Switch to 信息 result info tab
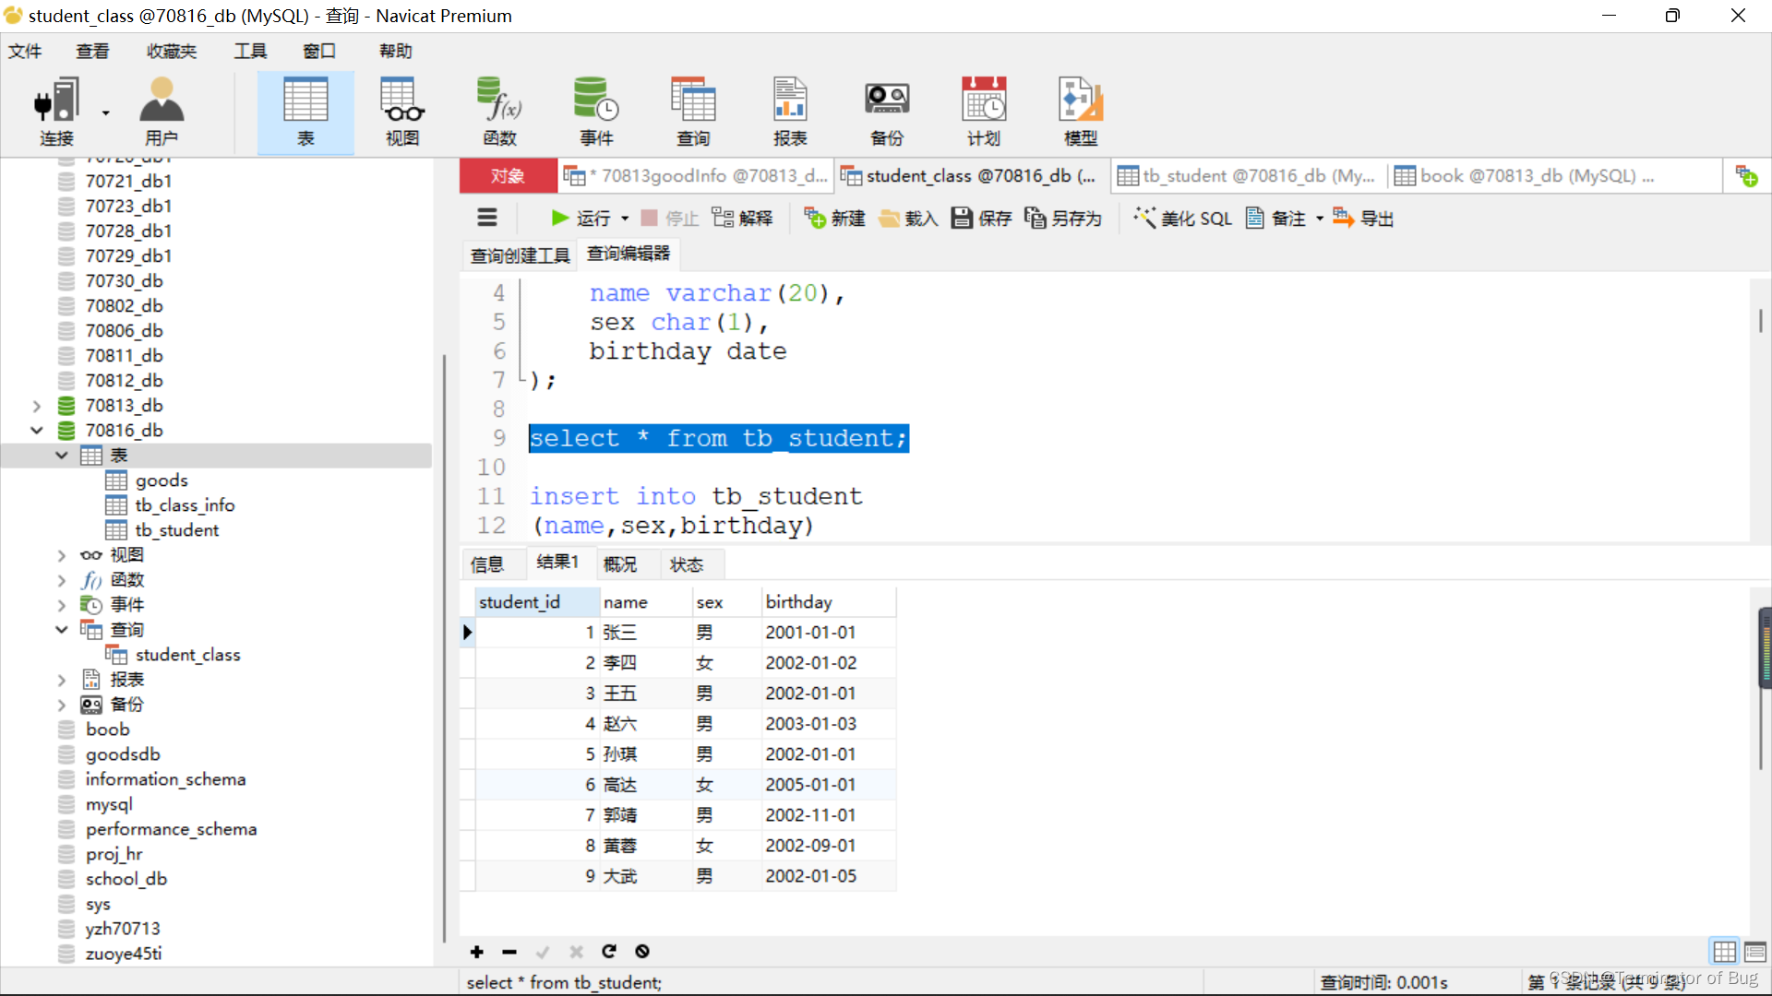1772x996 pixels. pos(487,563)
